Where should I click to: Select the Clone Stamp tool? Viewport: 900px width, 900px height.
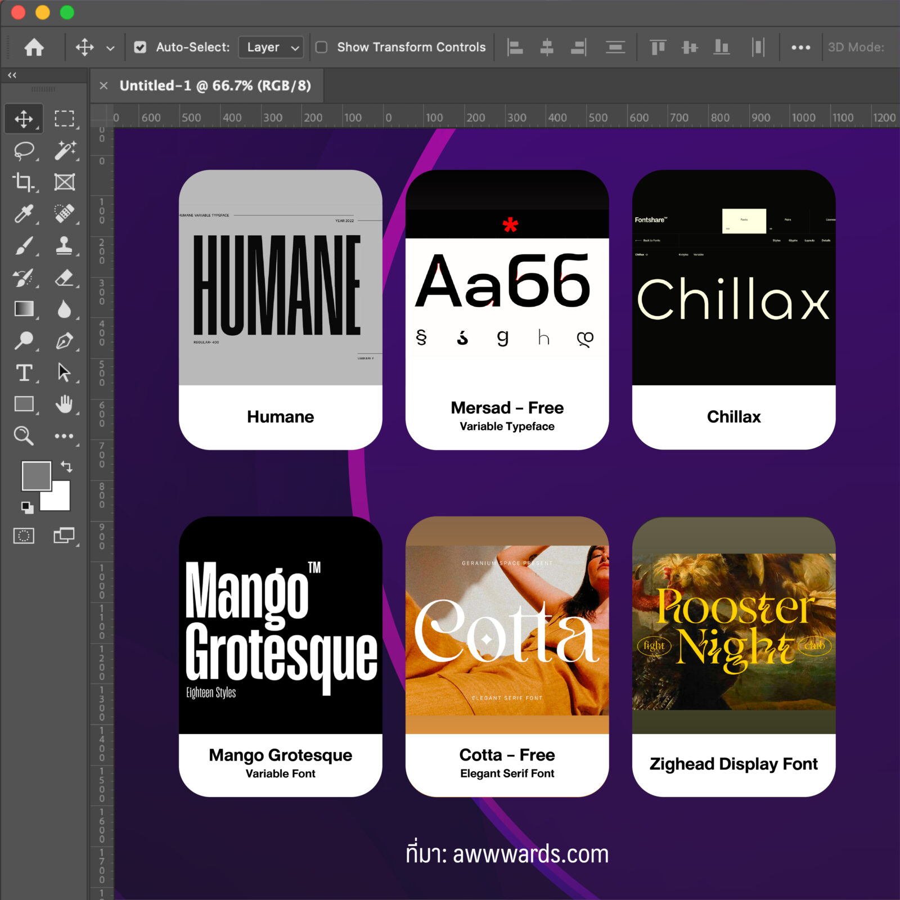tap(64, 246)
